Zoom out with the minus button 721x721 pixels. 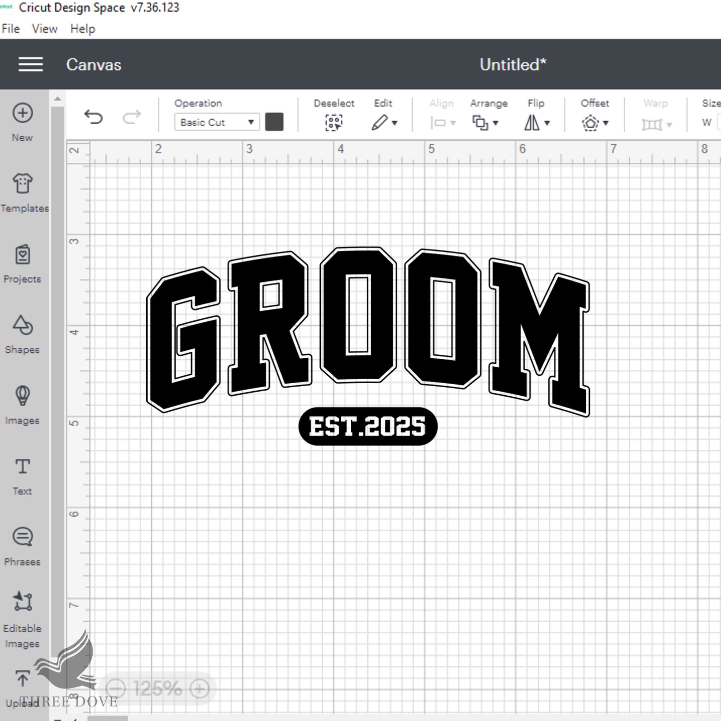pyautogui.click(x=116, y=689)
